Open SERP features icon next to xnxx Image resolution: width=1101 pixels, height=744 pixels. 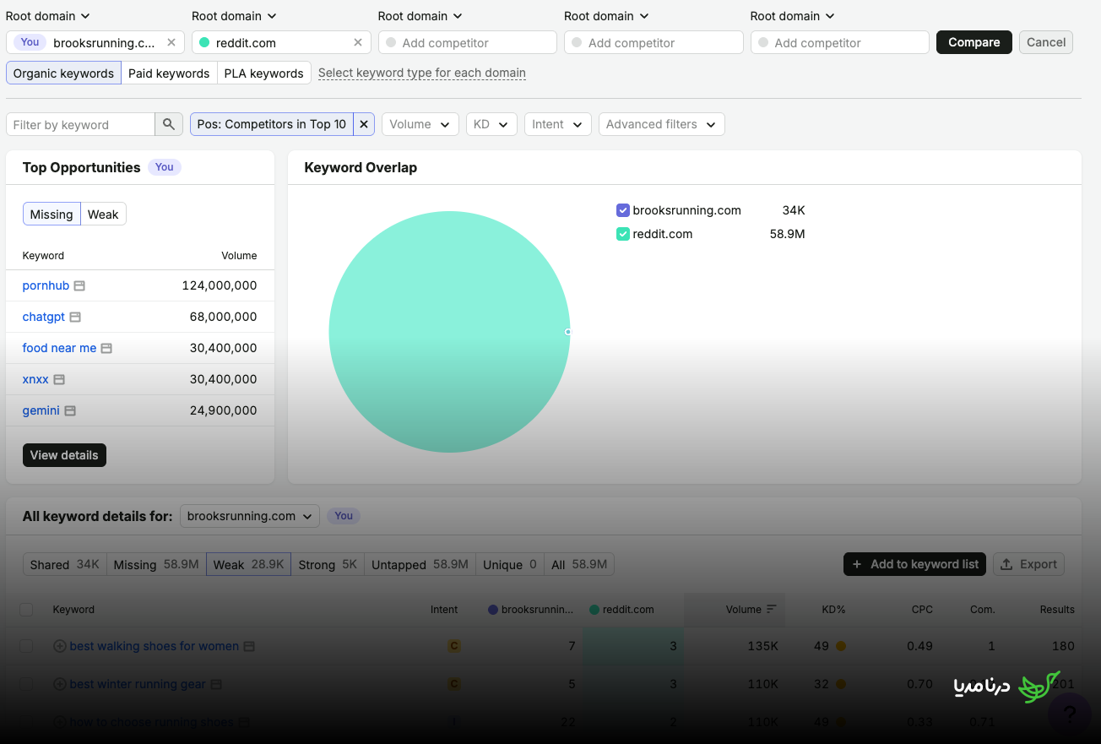(x=59, y=380)
